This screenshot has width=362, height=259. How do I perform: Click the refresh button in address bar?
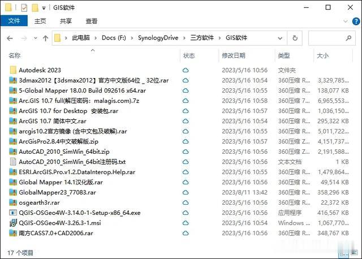point(295,38)
